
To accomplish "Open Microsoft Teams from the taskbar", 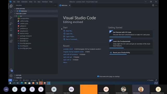I will 41,83.
